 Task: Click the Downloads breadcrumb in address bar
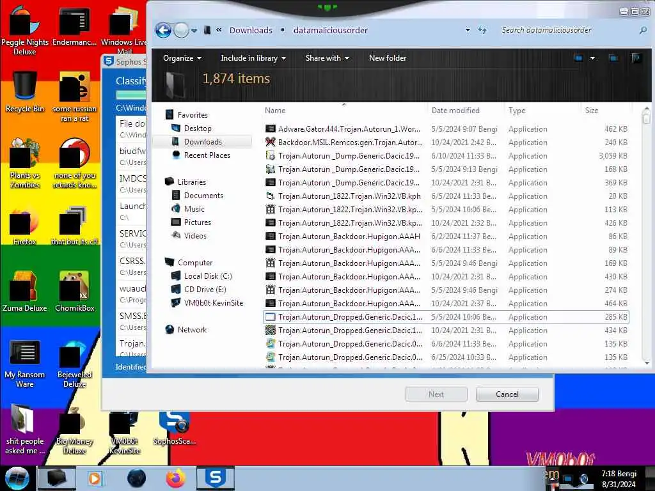coord(251,31)
